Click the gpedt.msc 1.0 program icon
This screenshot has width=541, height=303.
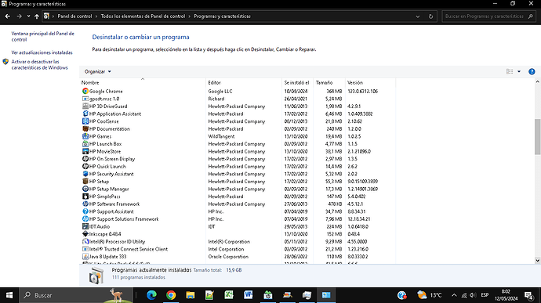[x=85, y=99]
